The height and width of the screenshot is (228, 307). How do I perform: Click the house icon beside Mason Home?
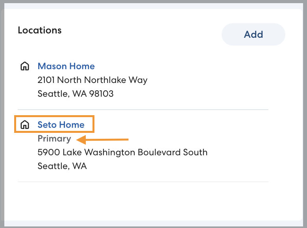(25, 66)
